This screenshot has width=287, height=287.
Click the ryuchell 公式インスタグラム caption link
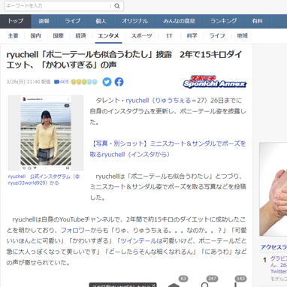[x=44, y=180]
